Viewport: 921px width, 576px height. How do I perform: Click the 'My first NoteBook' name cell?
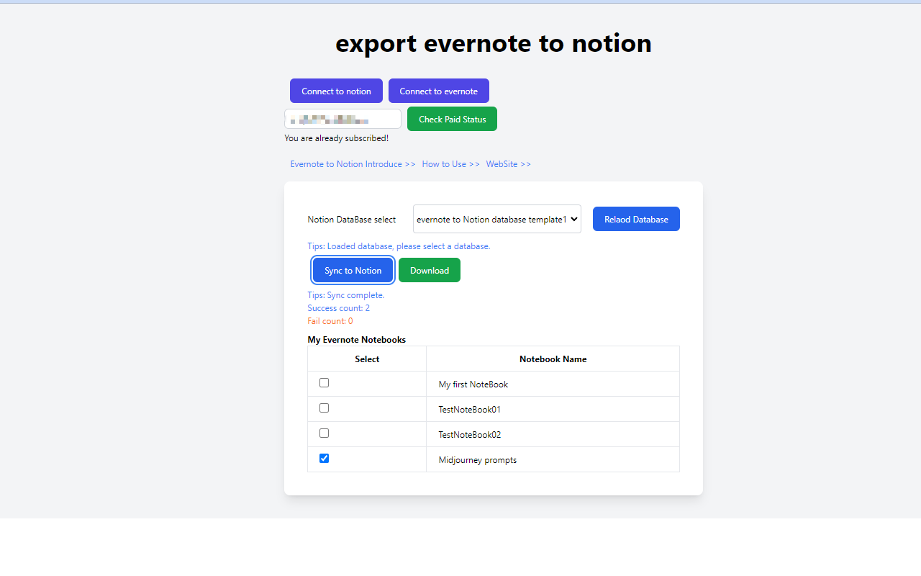(553, 384)
